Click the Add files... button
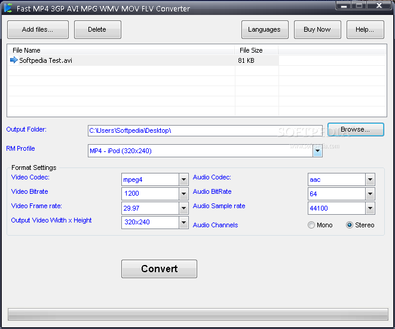The width and height of the screenshot is (395, 329). tap(38, 29)
